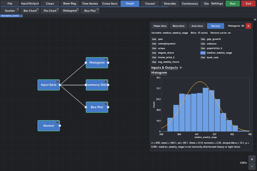Image resolution: width=257 pixels, height=171 pixels.
Task: Switch to the Base Reg. tab
Action: pos(70,4)
